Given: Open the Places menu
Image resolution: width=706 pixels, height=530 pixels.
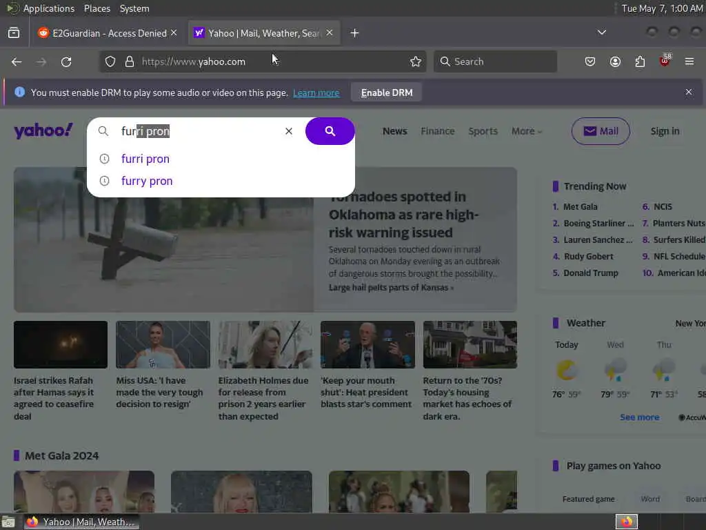Looking at the screenshot, I should [97, 8].
